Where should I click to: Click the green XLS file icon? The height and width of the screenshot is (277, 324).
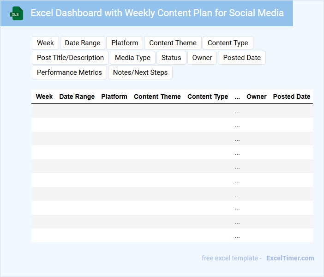pyautogui.click(x=17, y=13)
